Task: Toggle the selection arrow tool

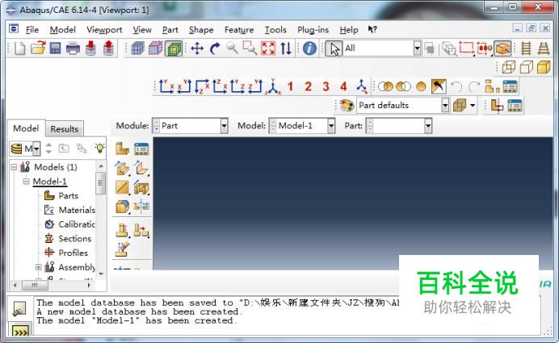Action: (334, 48)
